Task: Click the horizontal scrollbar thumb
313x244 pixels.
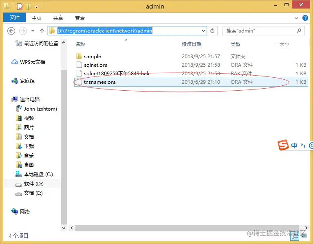Action: 187,228
